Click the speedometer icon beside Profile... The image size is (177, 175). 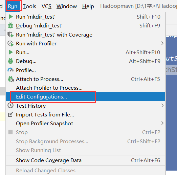tap(10, 70)
